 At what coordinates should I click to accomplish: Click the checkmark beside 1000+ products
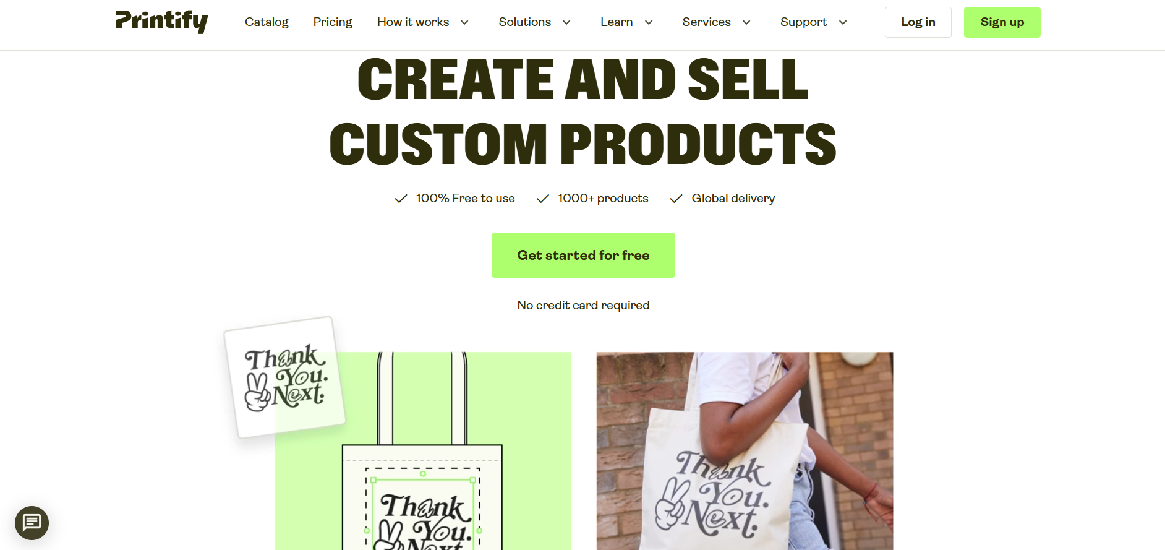[543, 199]
